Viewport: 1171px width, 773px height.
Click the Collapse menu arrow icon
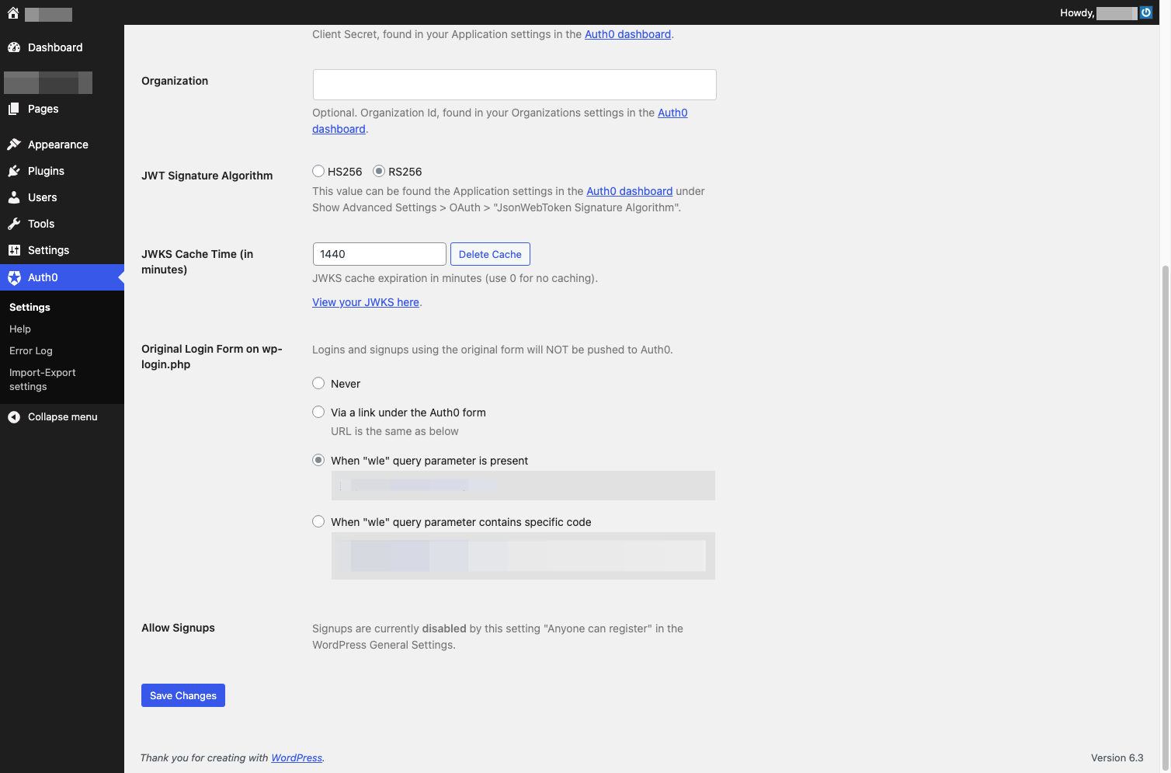click(14, 417)
